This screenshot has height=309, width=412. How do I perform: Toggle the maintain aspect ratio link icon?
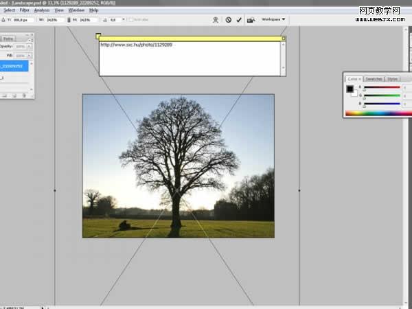pos(69,20)
